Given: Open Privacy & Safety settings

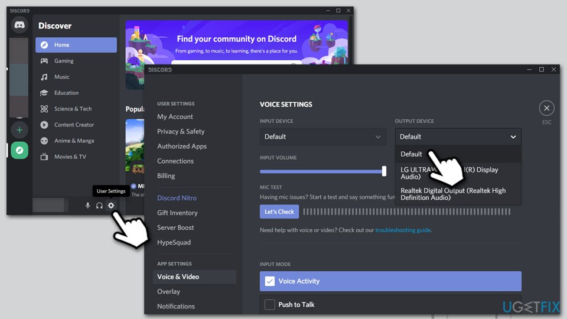Looking at the screenshot, I should coord(181,131).
